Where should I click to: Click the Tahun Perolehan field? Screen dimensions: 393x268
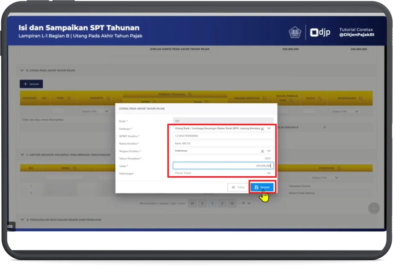click(x=223, y=158)
